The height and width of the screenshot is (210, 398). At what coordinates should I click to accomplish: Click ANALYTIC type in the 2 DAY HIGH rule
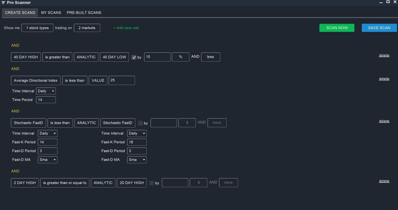[103, 182]
